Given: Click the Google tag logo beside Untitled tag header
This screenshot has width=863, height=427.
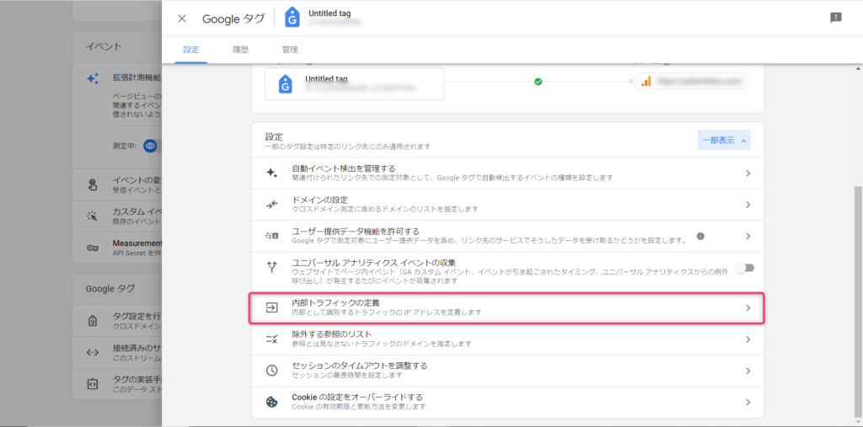Looking at the screenshot, I should click(x=292, y=19).
